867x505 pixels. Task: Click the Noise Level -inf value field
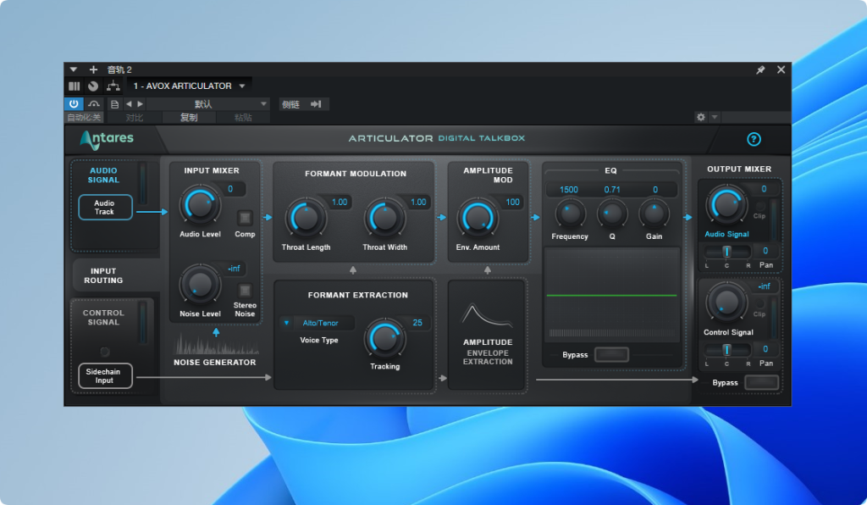[x=234, y=269]
